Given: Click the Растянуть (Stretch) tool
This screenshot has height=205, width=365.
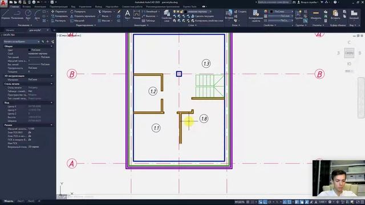Looking at the screenshot, I should coord(58,20).
